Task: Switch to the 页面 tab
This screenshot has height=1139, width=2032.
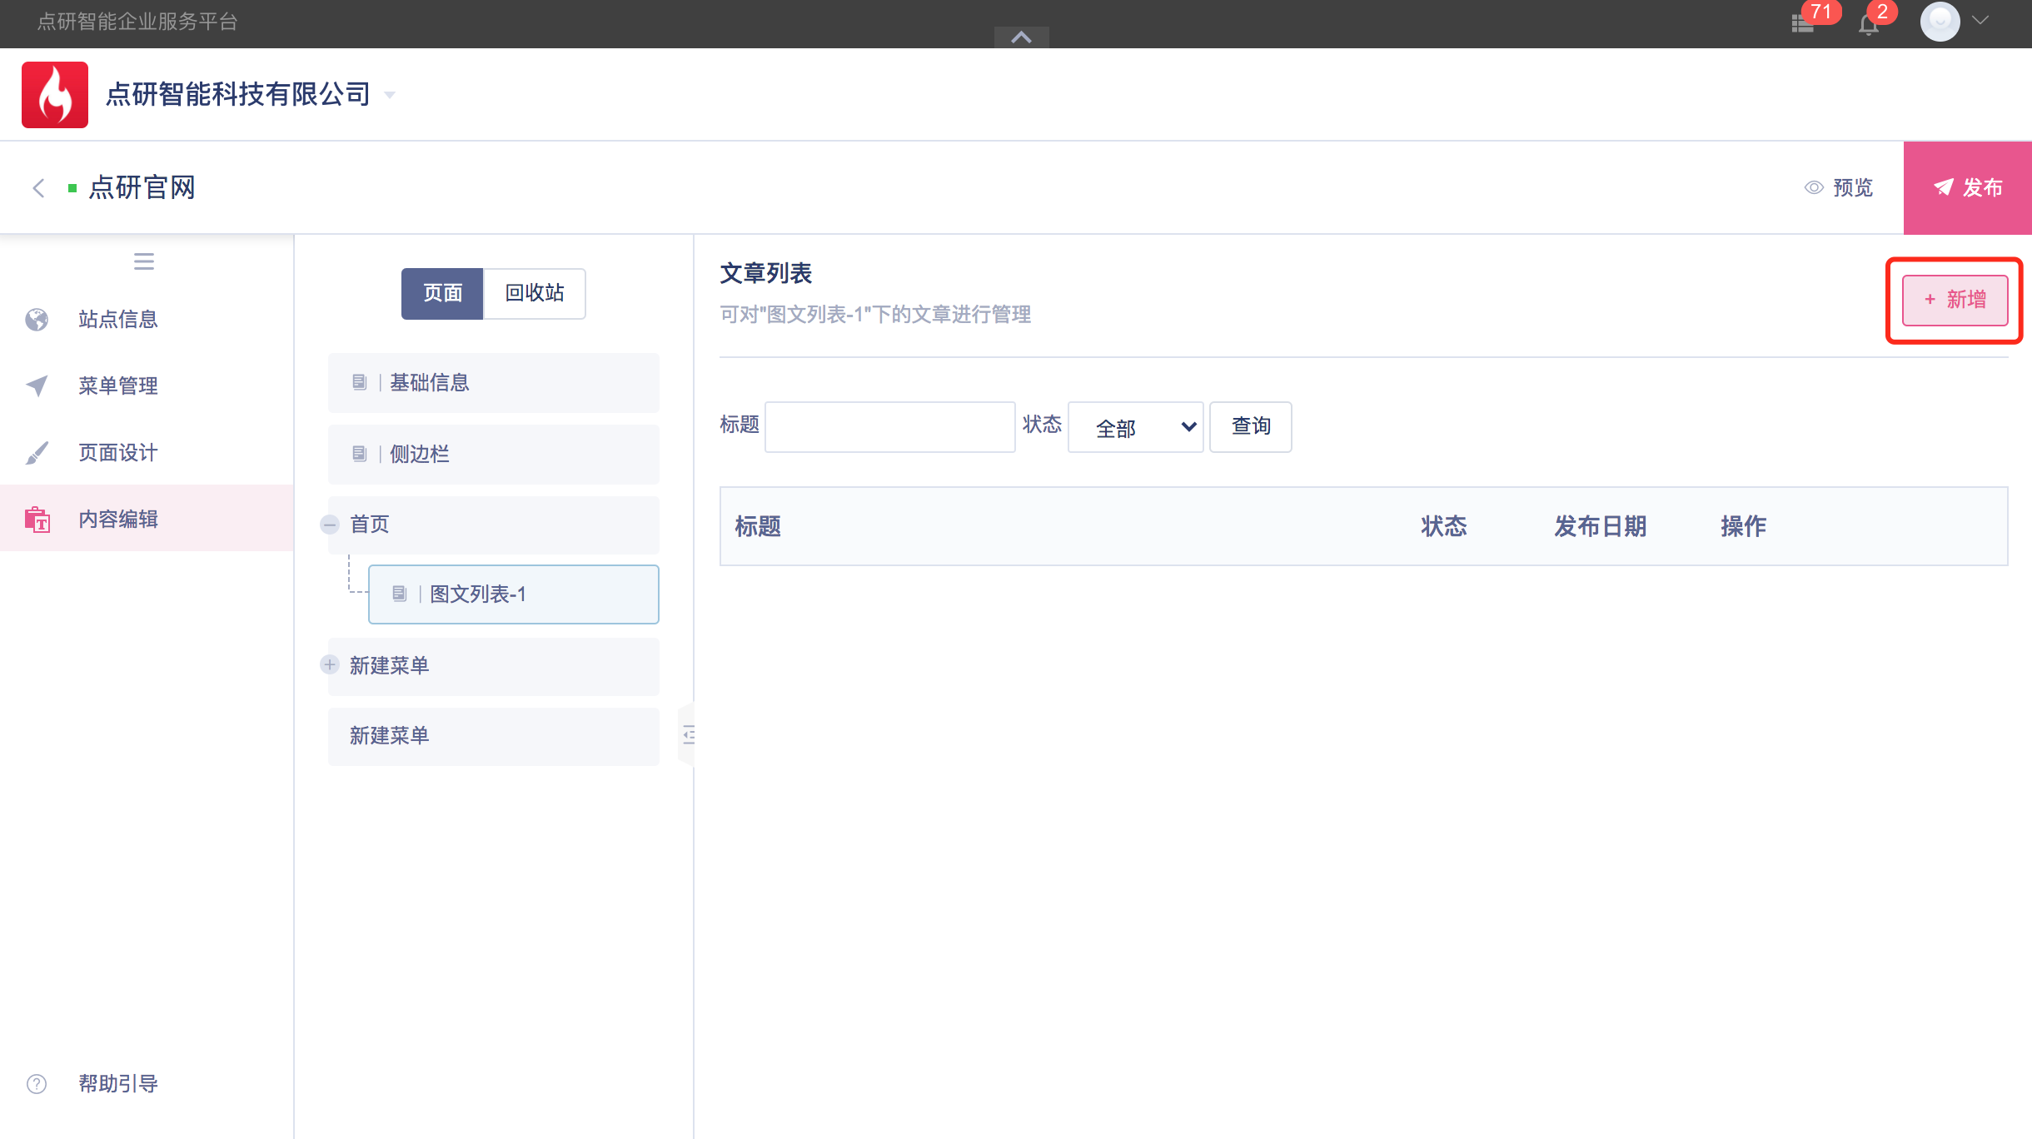Action: click(442, 293)
